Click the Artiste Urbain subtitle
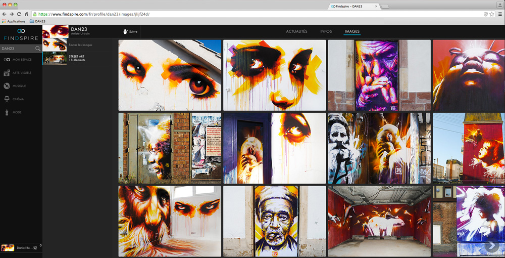 [x=79, y=34]
